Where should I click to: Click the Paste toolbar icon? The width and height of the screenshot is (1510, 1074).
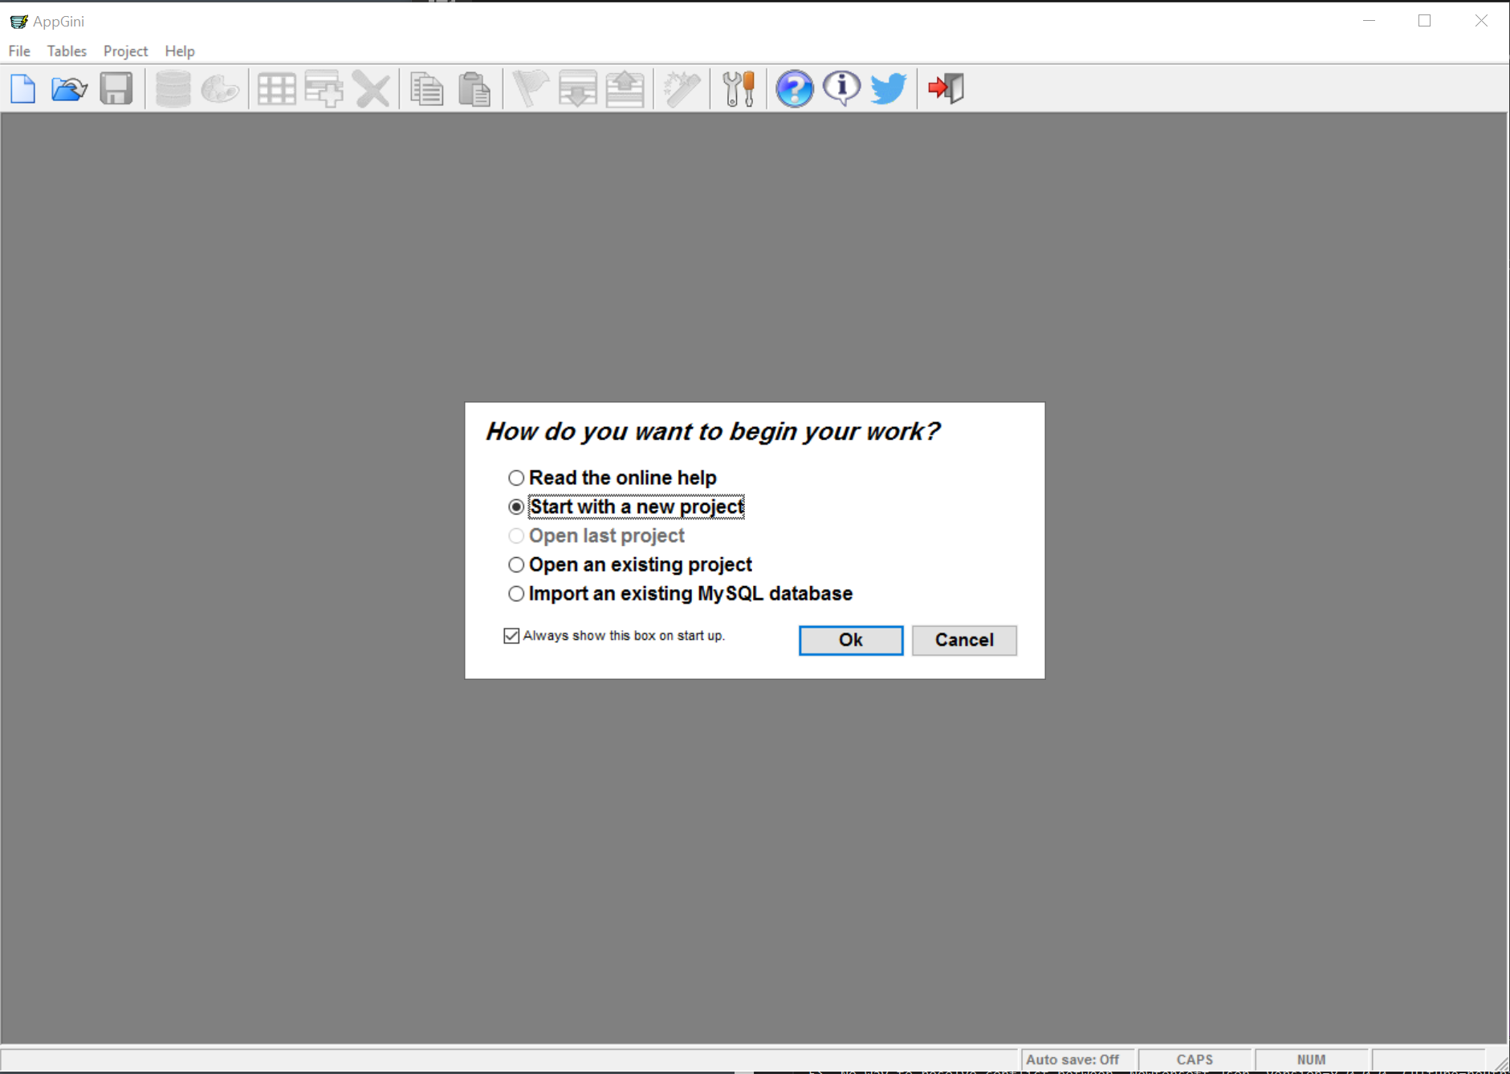(x=474, y=88)
